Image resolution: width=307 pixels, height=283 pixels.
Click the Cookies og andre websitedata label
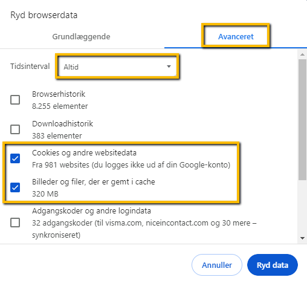click(x=84, y=153)
